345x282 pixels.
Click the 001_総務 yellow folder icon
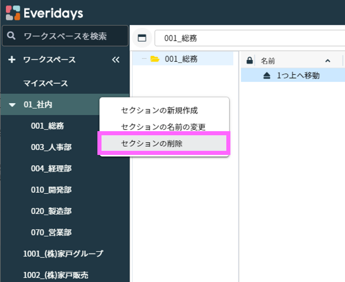(155, 59)
